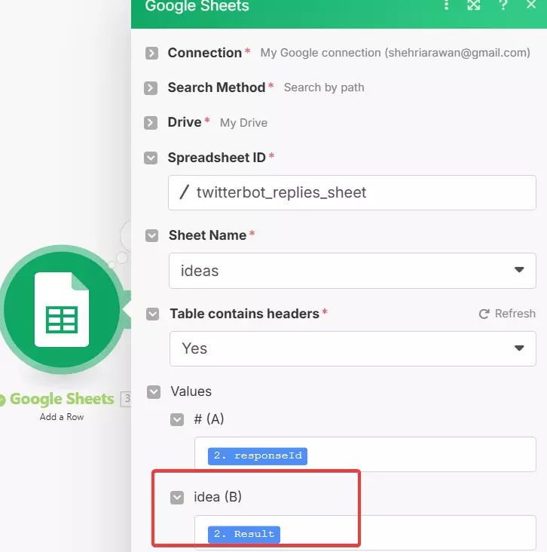
Task: Click the twitterbot_replies_sheet Spreadsheet ID field
Action: click(x=352, y=192)
